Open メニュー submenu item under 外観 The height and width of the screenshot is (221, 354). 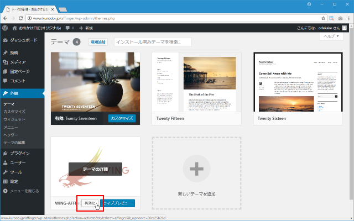click(x=11, y=127)
